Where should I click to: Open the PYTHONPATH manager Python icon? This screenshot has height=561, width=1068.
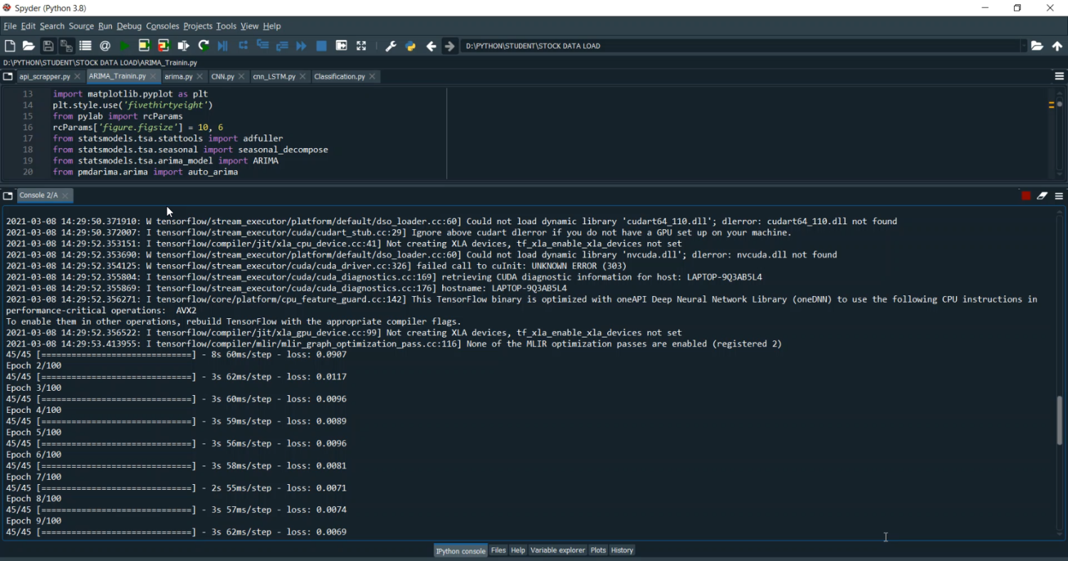tap(410, 46)
